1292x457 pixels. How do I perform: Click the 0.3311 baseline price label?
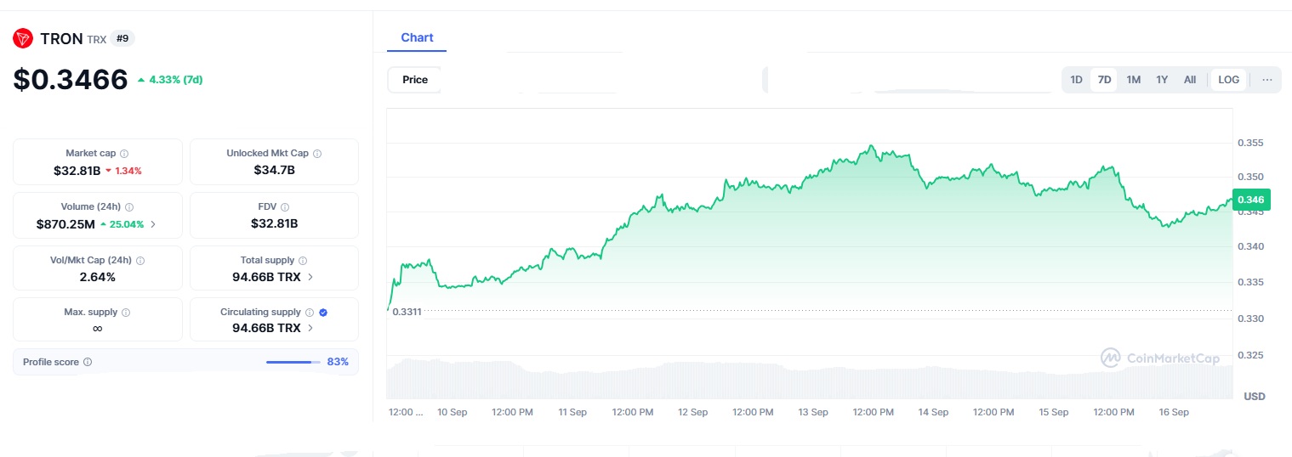[407, 312]
